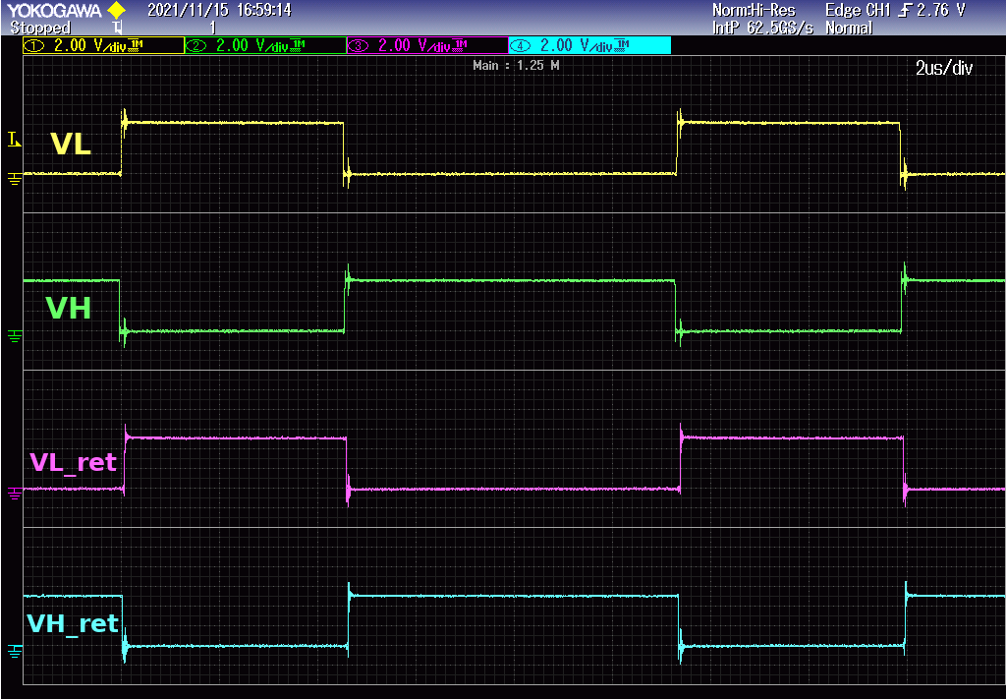
Task: Click the yellow VL waveform label
Action: 71,144
